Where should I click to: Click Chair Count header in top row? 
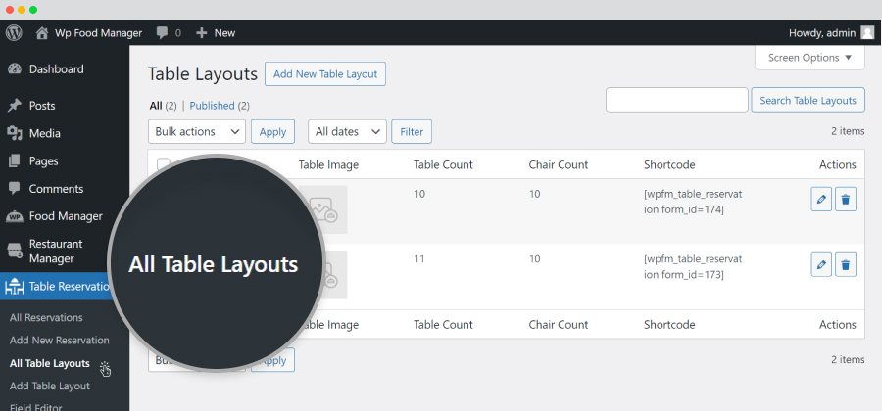click(558, 164)
